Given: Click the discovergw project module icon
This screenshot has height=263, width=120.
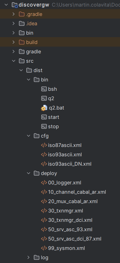Looking at the screenshot, I should pyautogui.click(x=15, y=5).
